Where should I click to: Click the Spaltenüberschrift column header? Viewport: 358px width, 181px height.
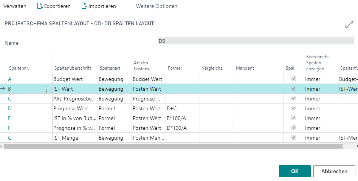(73, 68)
